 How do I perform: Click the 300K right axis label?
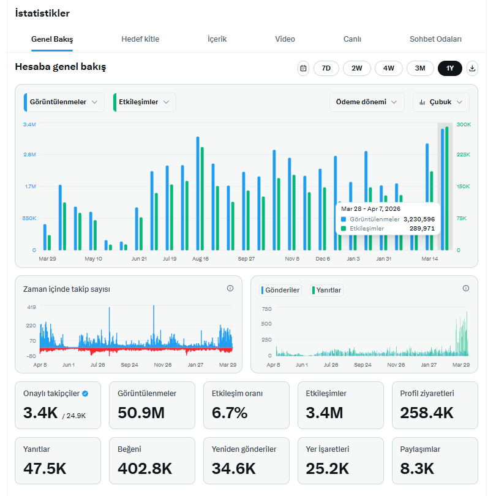(x=464, y=124)
